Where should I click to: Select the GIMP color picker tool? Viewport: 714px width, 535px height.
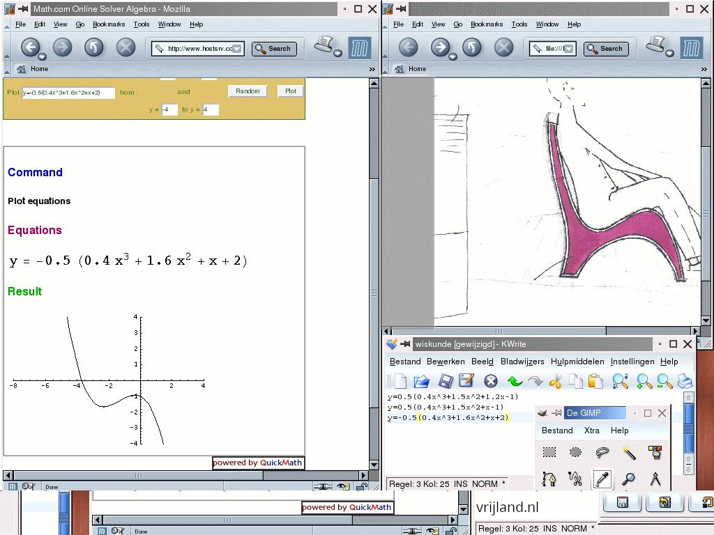(x=602, y=479)
